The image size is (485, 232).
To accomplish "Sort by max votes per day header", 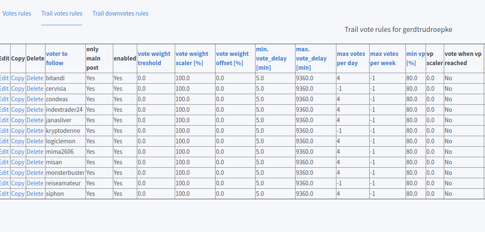I will (351, 58).
